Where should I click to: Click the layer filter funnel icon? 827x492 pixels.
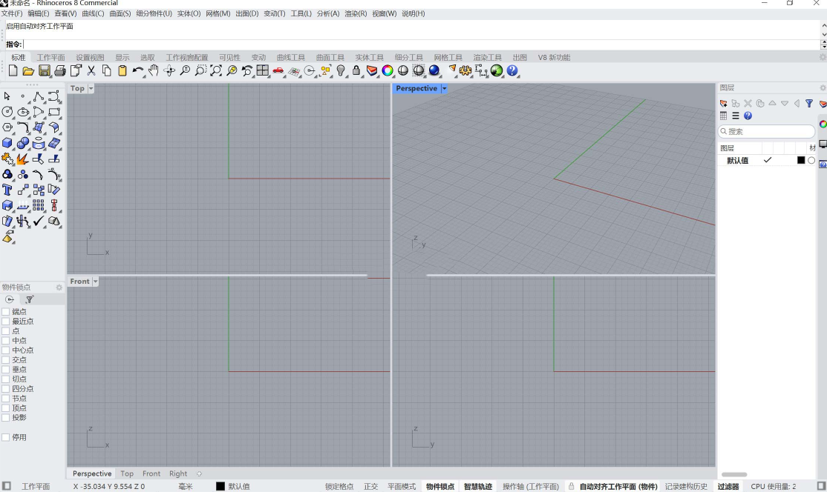[x=809, y=104]
